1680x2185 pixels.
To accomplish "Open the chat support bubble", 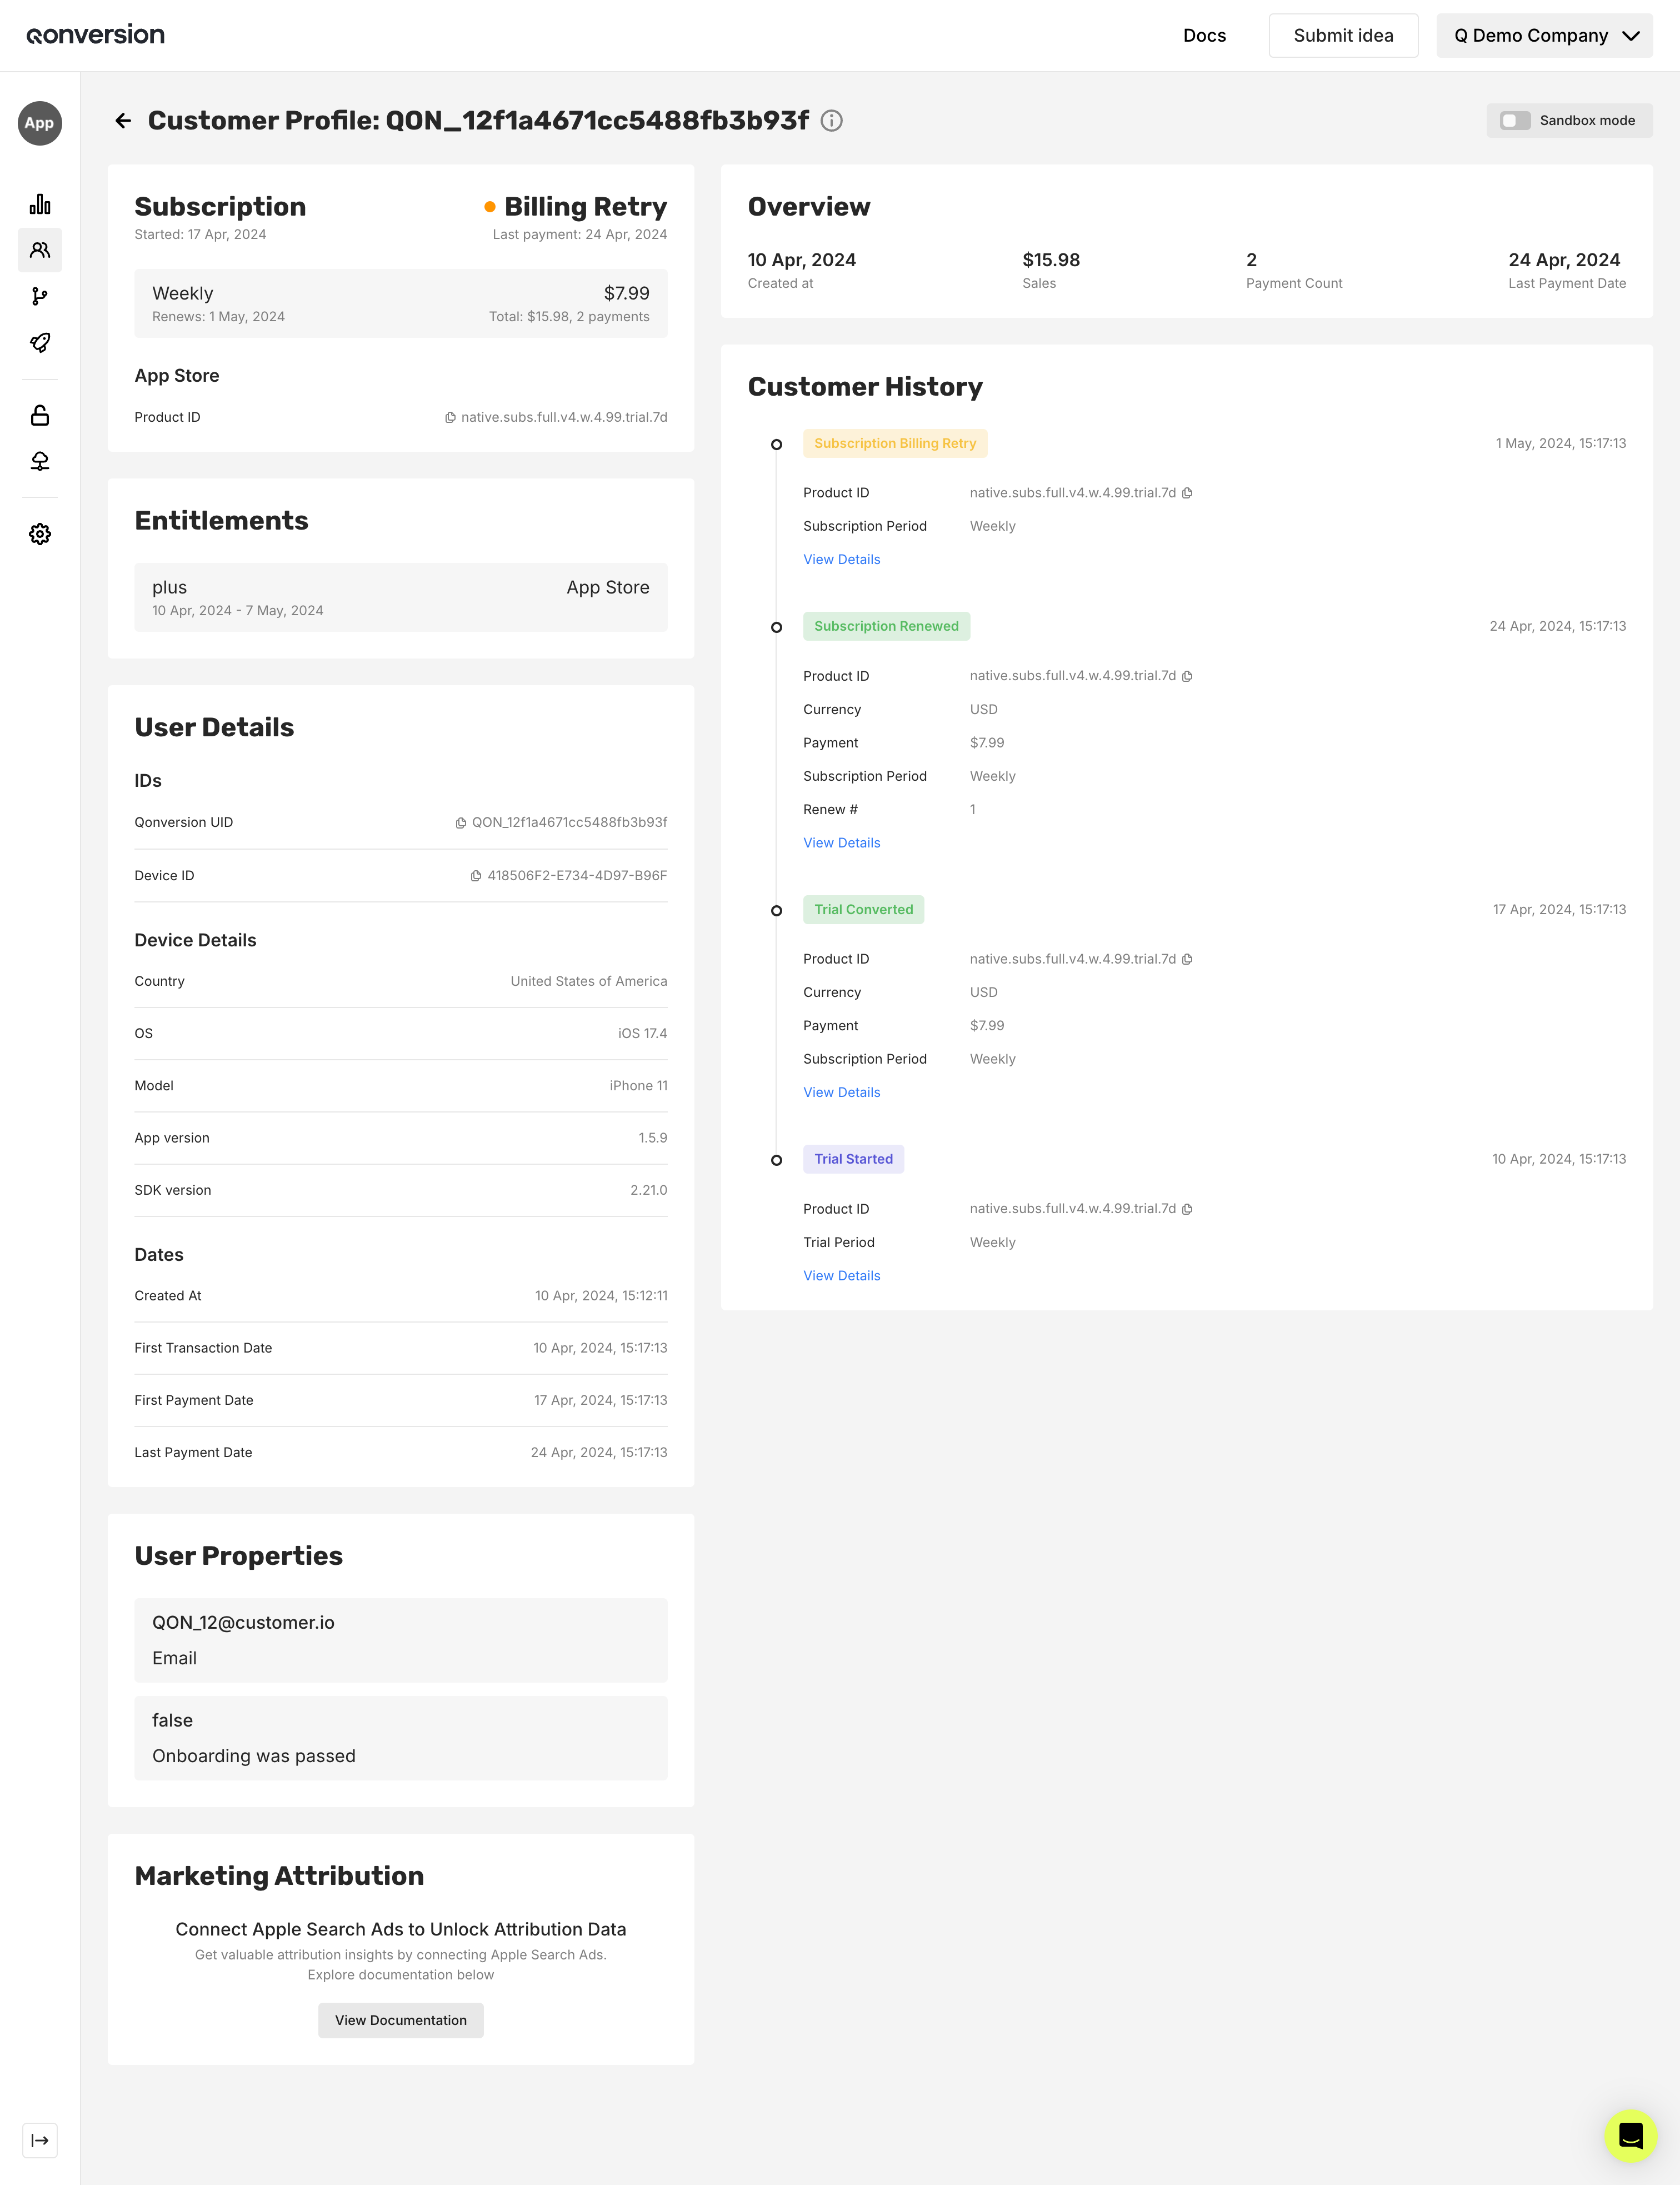I will coord(1630,2136).
